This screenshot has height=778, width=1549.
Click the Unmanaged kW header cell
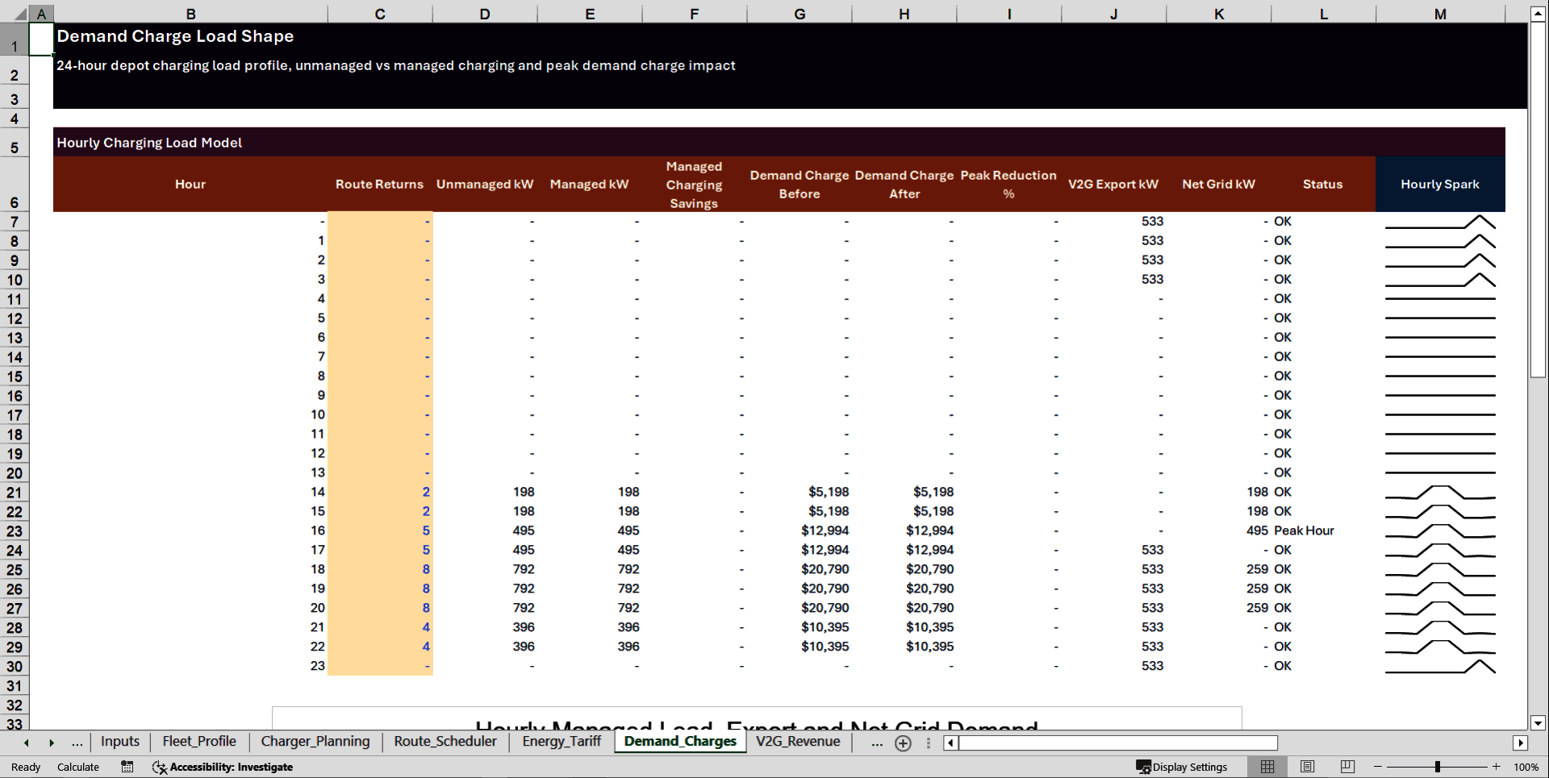(x=485, y=185)
